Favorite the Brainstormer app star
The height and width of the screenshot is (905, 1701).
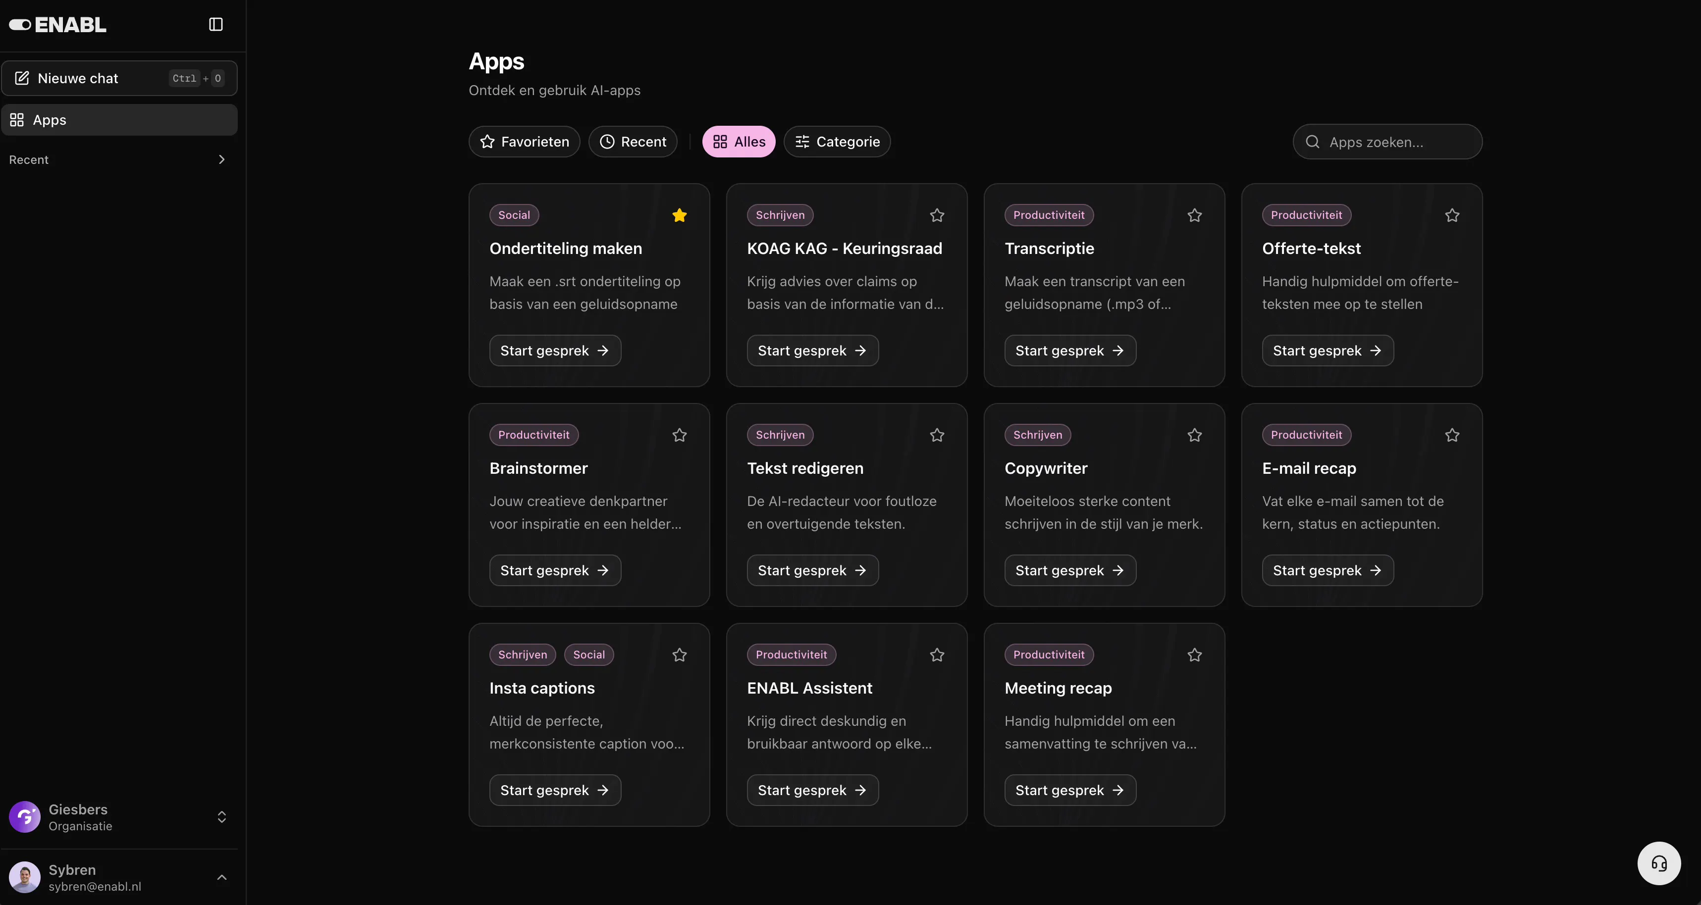(x=680, y=435)
